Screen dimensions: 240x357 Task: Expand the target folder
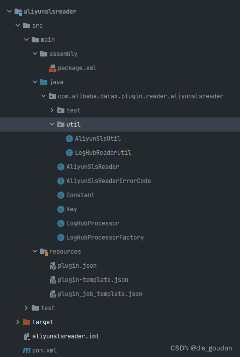point(18,322)
